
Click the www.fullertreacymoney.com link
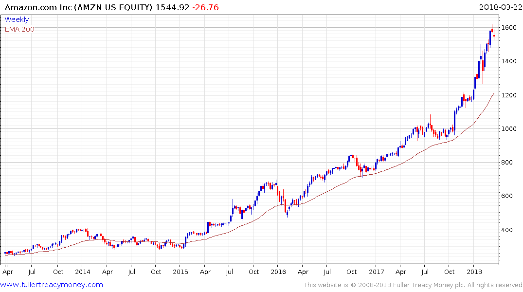pos(52,285)
